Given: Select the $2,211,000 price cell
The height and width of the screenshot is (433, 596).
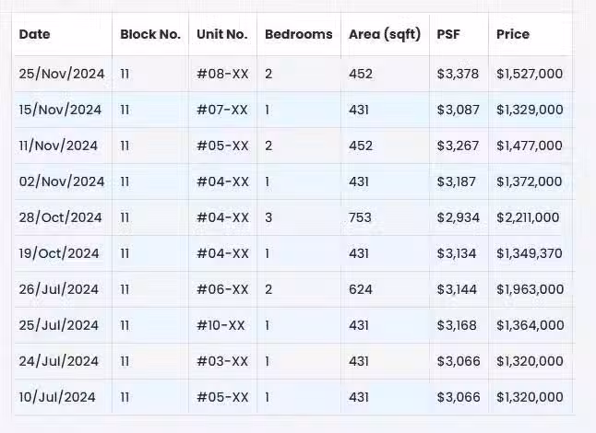Looking at the screenshot, I should coord(528,217).
